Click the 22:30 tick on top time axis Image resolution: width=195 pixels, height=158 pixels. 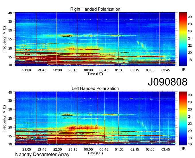pyautogui.click(x=57, y=70)
